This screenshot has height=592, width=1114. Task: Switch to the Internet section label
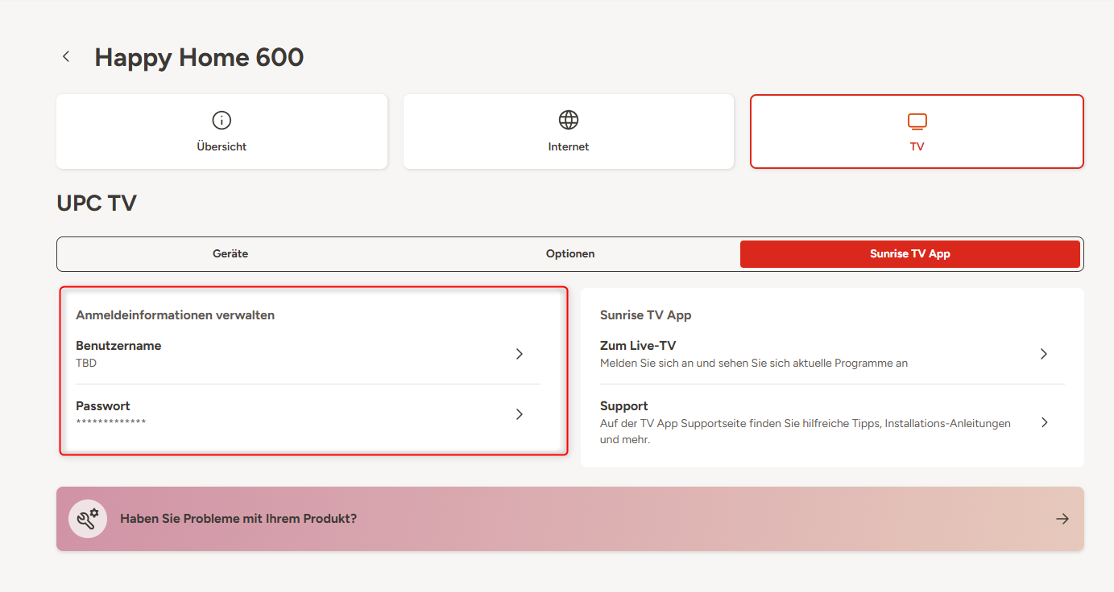point(569,146)
